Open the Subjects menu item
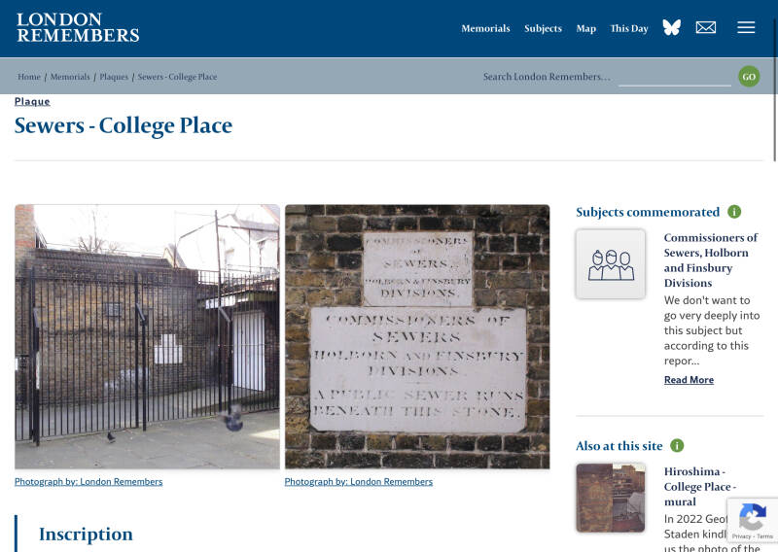The image size is (778, 552). coord(543,28)
